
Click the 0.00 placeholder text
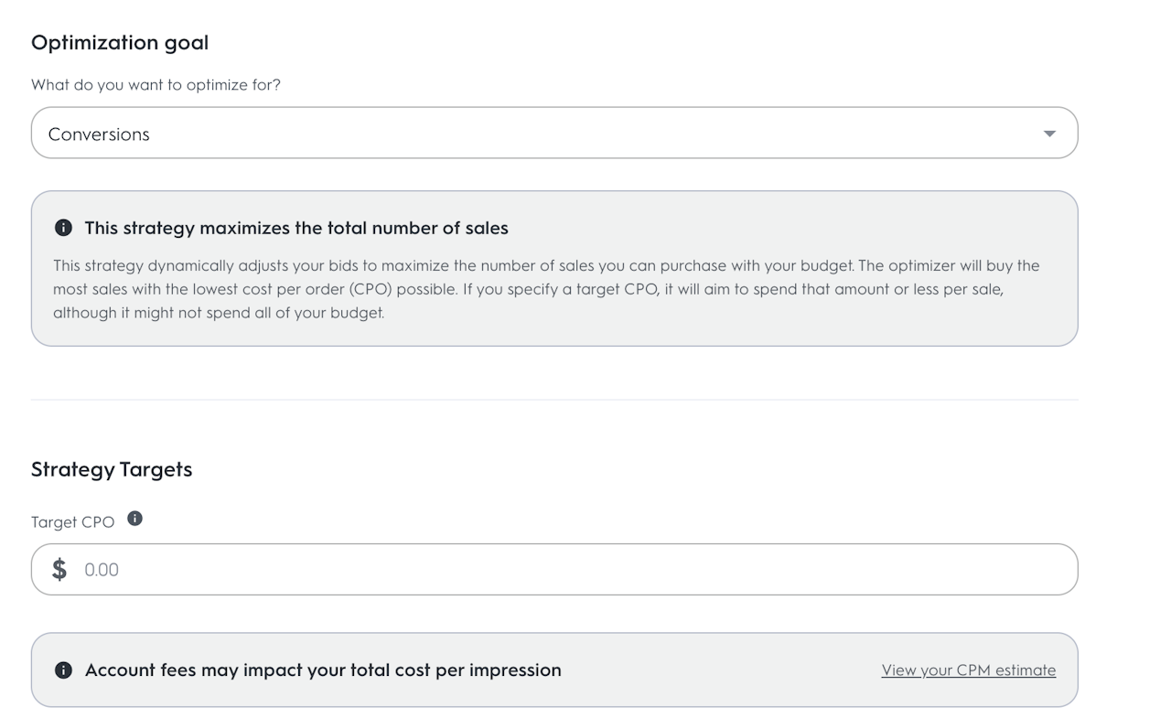point(102,570)
